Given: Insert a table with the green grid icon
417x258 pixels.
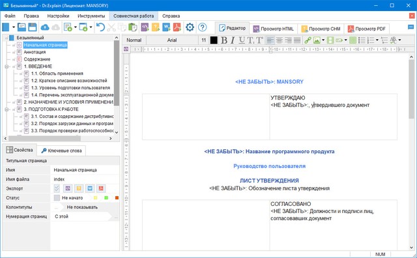Looking at the screenshot, I should (x=352, y=40).
